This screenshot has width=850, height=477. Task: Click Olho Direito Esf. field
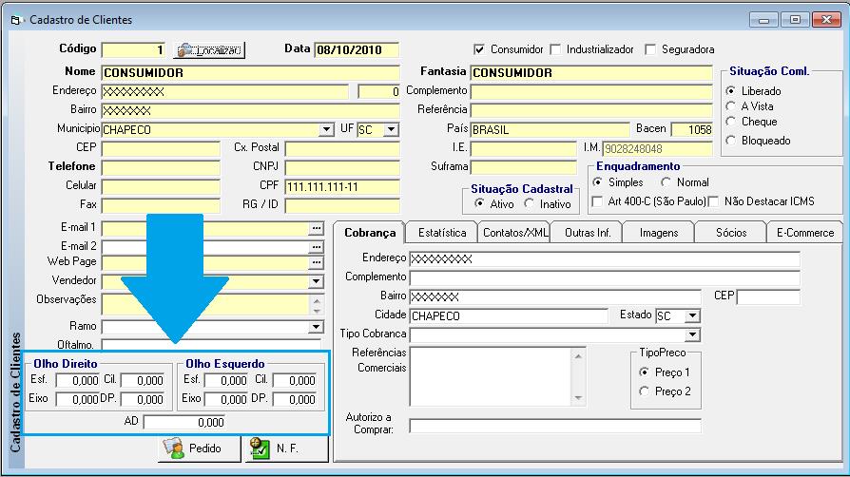(78, 380)
